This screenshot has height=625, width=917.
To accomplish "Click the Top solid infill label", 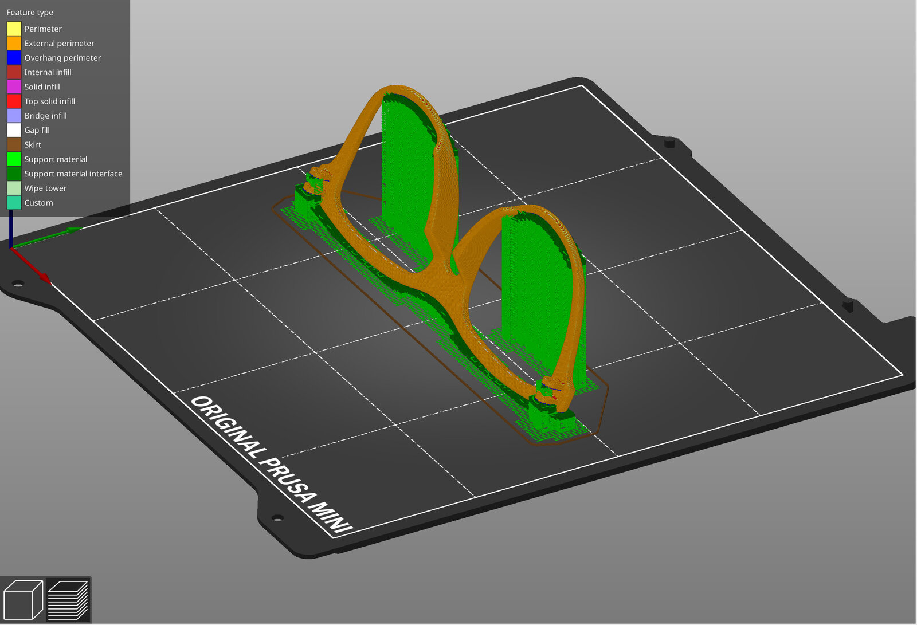I will 49,101.
